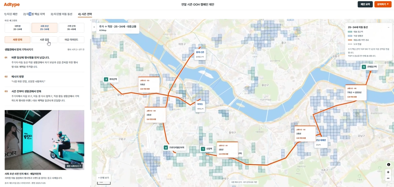
Task: Select marker 3 까치산역
Action: pos(111,79)
